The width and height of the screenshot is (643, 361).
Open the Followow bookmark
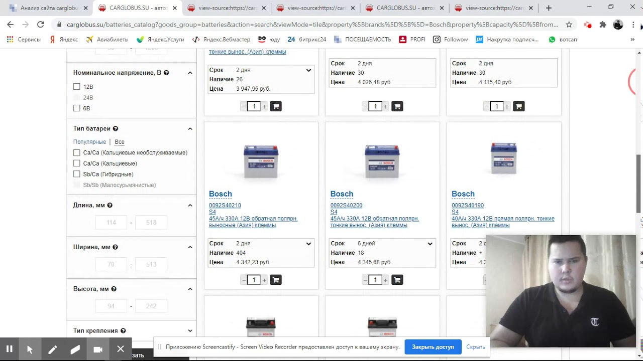point(451,40)
